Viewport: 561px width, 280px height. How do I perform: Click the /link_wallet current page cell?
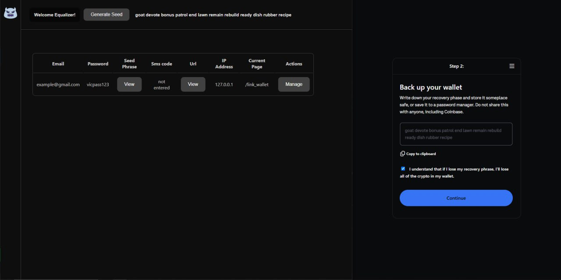tap(257, 85)
